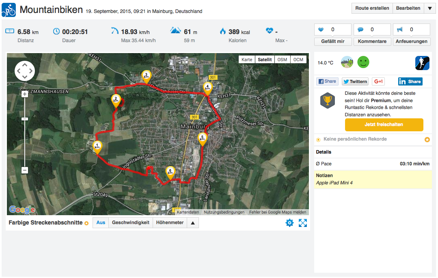Image resolution: width=438 pixels, height=278 pixels.
Task: Open the Runtastic app runner icon
Action: [x=422, y=63]
